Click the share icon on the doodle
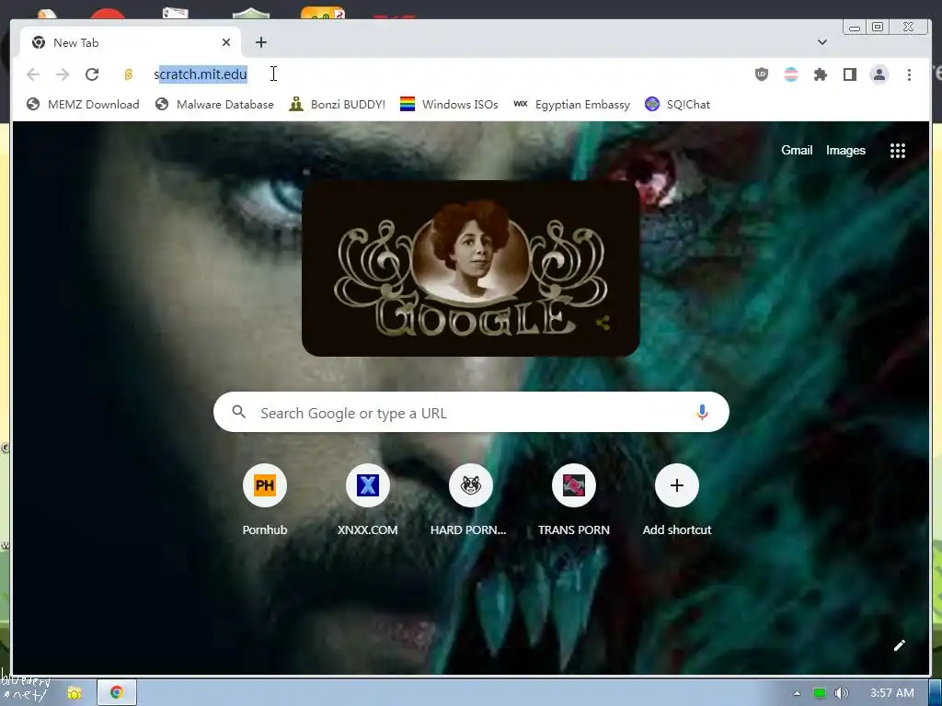This screenshot has height=706, width=942. (603, 323)
